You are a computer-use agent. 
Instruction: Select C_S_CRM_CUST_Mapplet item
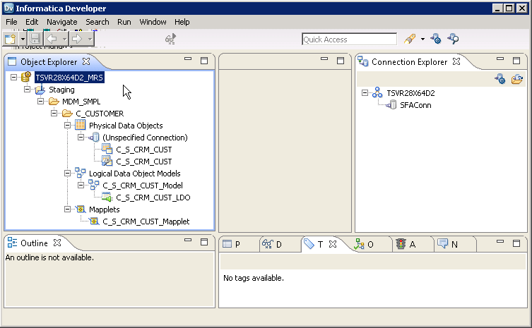tap(146, 221)
